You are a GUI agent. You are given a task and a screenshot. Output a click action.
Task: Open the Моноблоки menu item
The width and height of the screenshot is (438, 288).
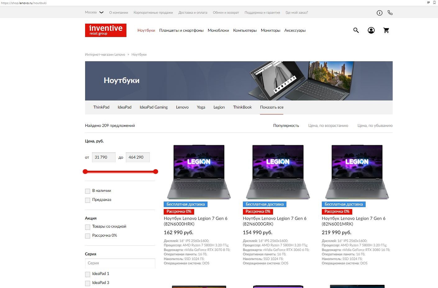coord(218,30)
